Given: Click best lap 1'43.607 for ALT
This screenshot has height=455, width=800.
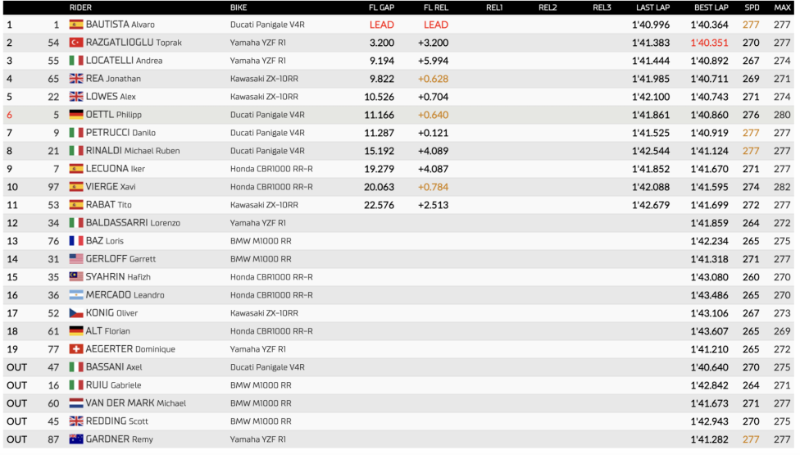Looking at the screenshot, I should 709,331.
